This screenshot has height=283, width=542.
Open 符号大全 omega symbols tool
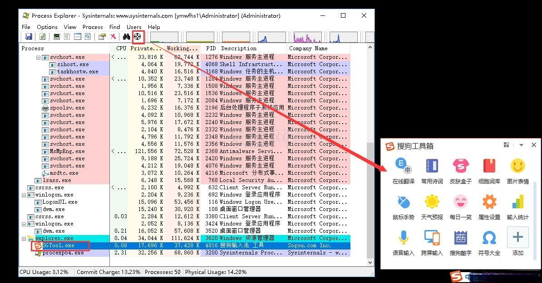pyautogui.click(x=489, y=243)
